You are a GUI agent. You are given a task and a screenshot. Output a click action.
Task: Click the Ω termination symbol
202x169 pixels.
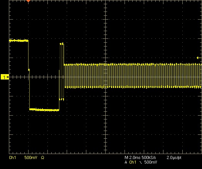point(42,157)
